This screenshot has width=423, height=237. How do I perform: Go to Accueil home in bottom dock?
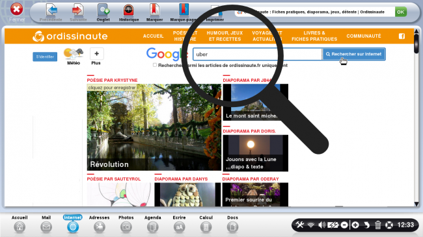[x=20, y=224]
